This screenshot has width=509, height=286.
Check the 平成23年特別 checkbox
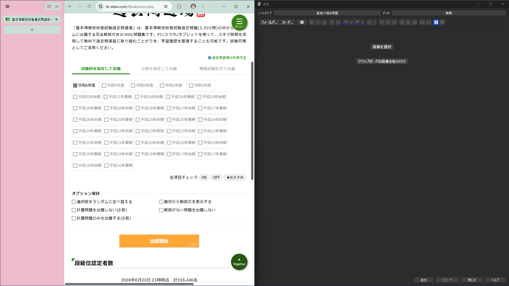coord(138,131)
